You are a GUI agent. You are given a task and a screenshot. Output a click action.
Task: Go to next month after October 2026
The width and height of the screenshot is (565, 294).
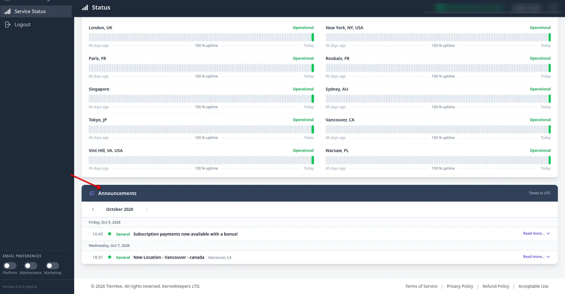[x=147, y=210]
